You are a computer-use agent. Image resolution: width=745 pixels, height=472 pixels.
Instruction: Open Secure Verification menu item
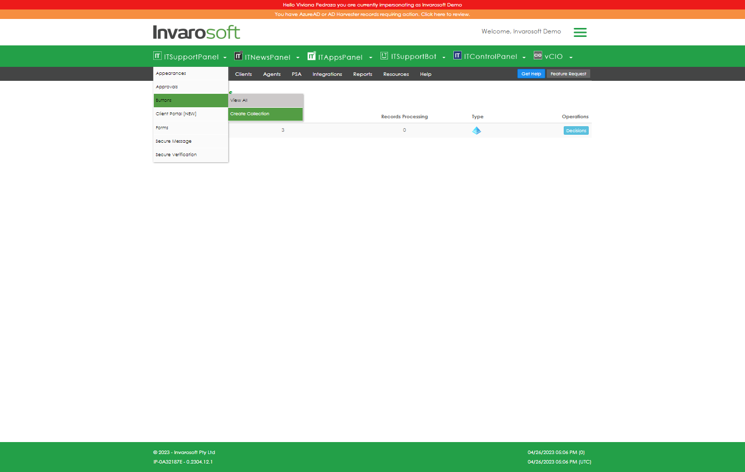[191, 155]
